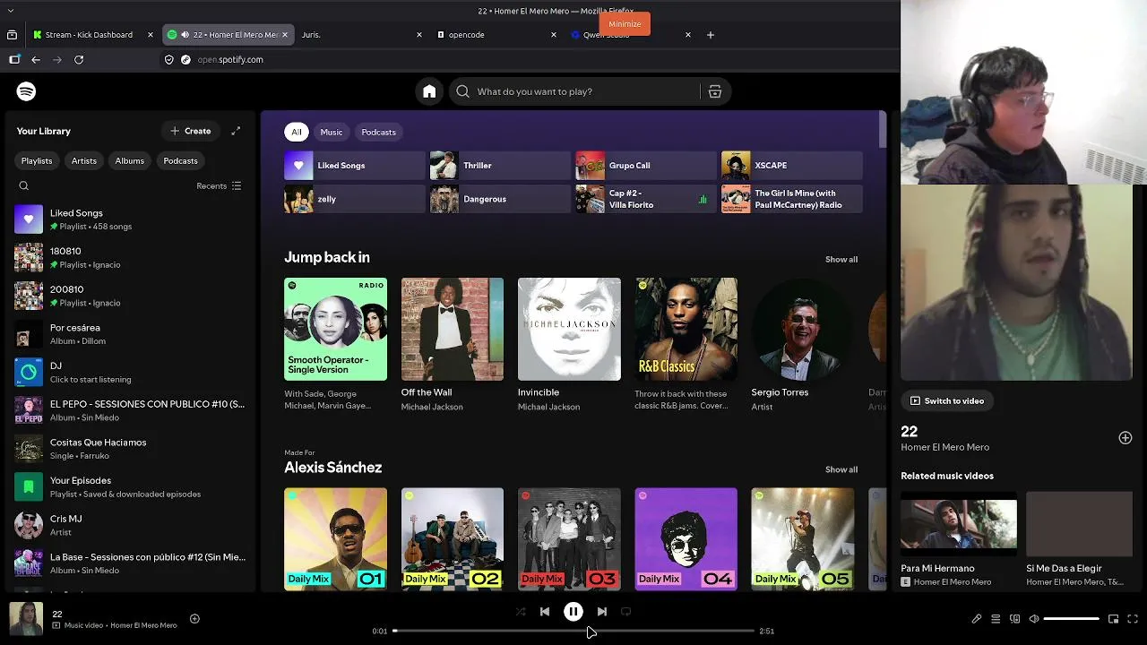Open the XSCAPE shortcut tile
This screenshot has width=1147, height=645.
[792, 166]
